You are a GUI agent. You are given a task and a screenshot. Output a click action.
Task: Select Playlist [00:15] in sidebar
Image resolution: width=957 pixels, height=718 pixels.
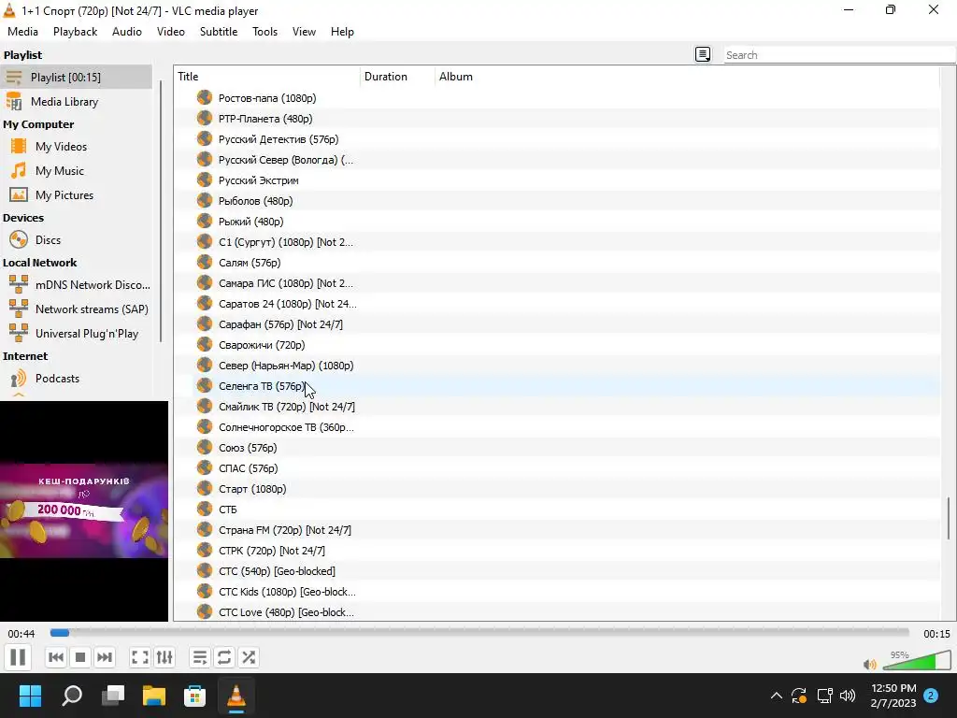[76, 78]
